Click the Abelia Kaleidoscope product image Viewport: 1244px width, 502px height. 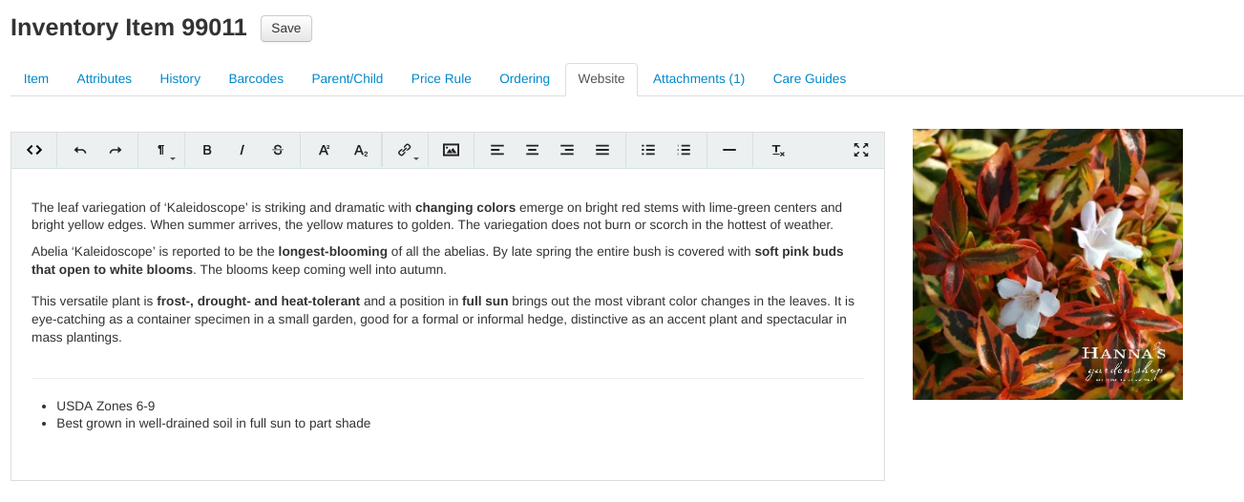[1047, 264]
